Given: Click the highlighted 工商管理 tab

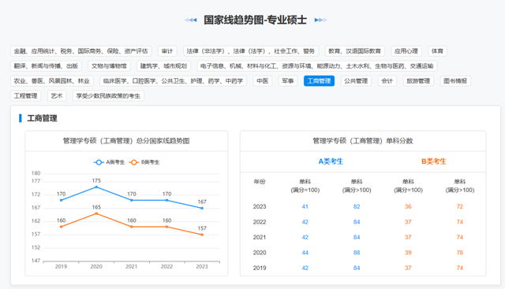Looking at the screenshot, I should [x=319, y=80].
